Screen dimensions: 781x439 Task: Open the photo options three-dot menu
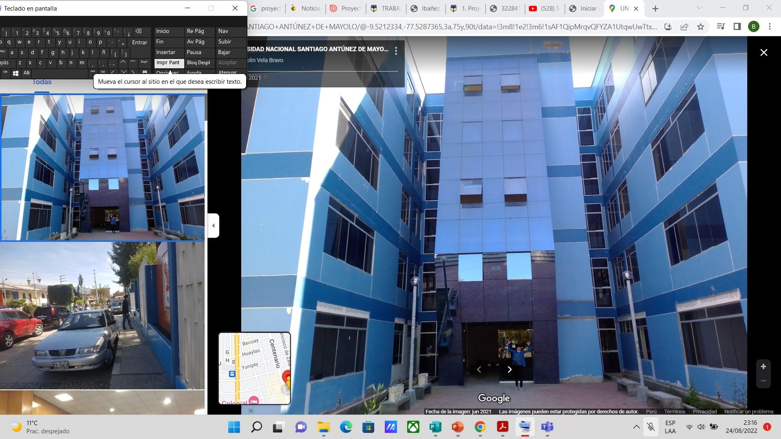click(396, 51)
